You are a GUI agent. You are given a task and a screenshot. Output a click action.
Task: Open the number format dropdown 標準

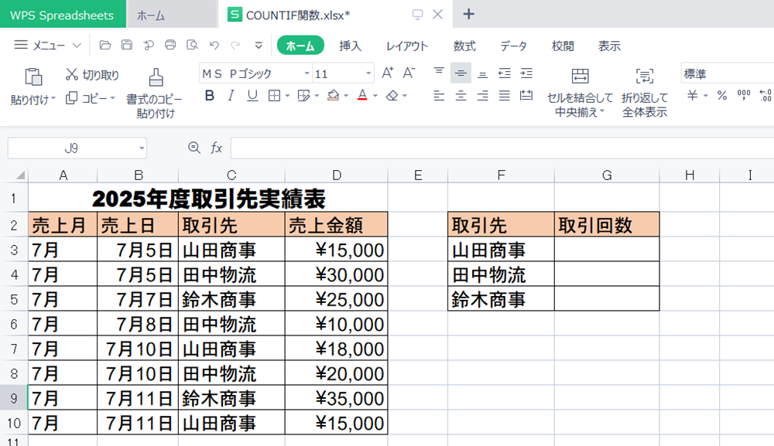tap(727, 74)
